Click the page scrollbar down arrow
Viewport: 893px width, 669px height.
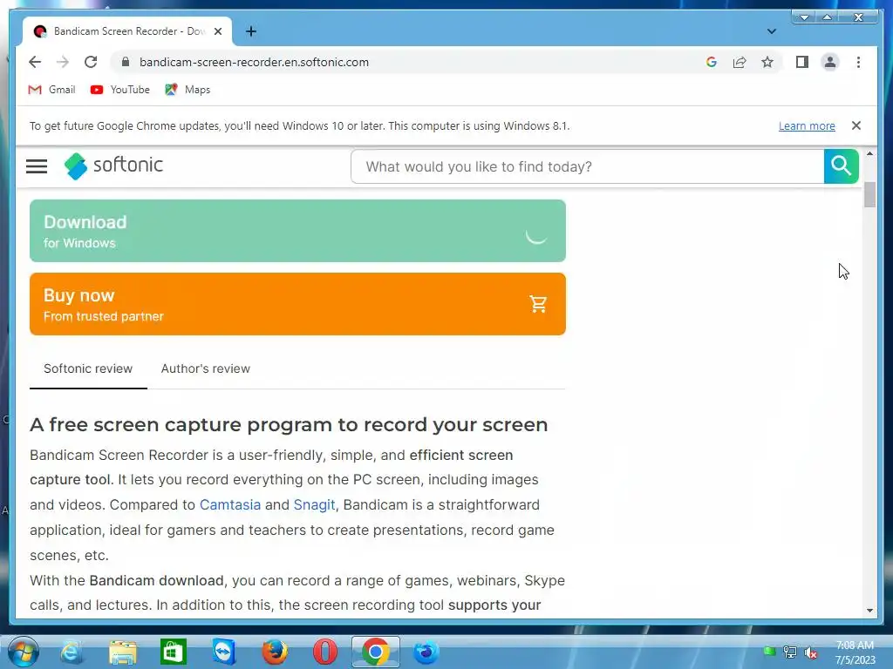[x=869, y=611]
